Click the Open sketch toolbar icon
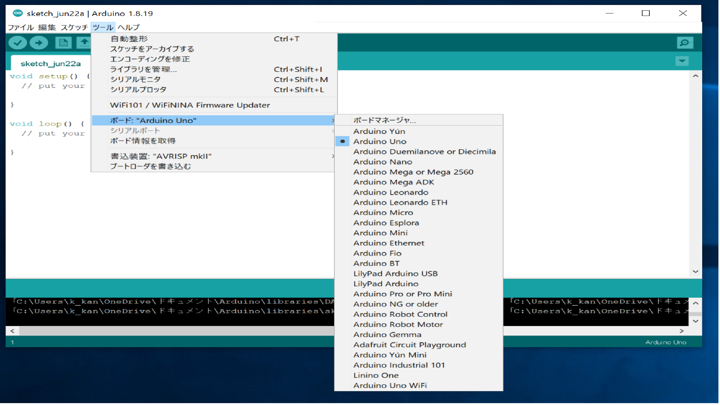The width and height of the screenshot is (720, 405). coord(84,43)
